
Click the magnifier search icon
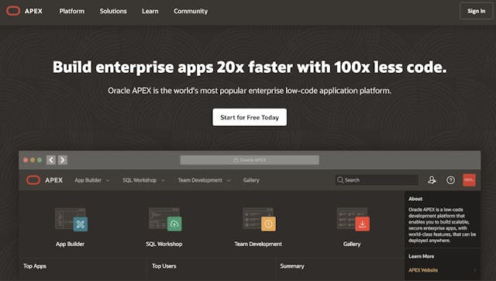pyautogui.click(x=340, y=180)
